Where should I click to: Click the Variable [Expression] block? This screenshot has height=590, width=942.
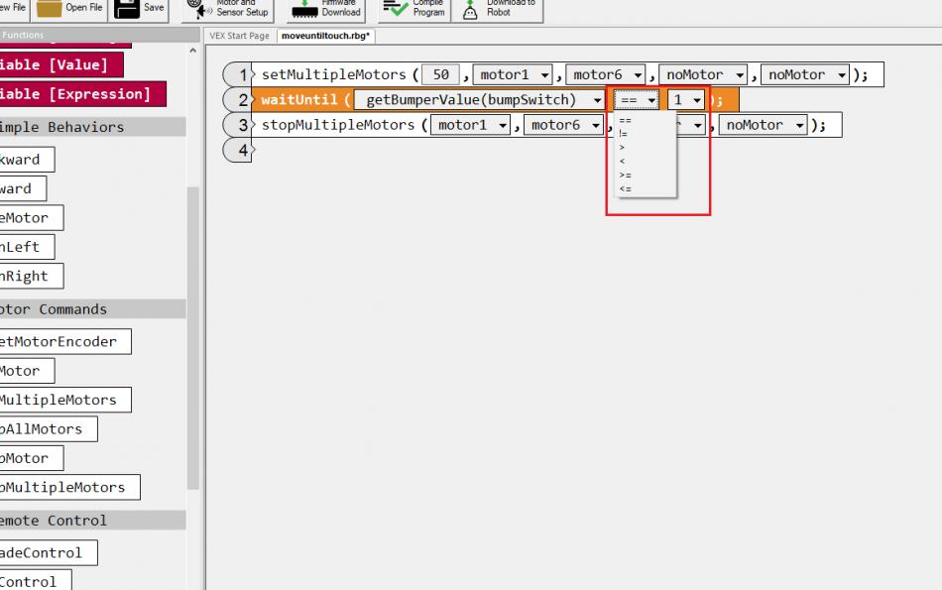click(83, 94)
